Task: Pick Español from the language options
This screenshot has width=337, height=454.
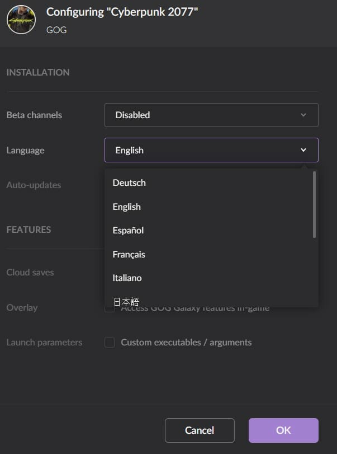Action: (x=128, y=230)
